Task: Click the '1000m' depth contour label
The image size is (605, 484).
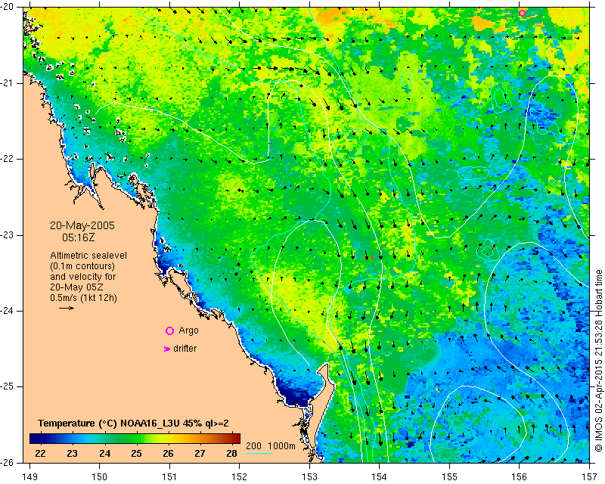Action: pyautogui.click(x=281, y=446)
